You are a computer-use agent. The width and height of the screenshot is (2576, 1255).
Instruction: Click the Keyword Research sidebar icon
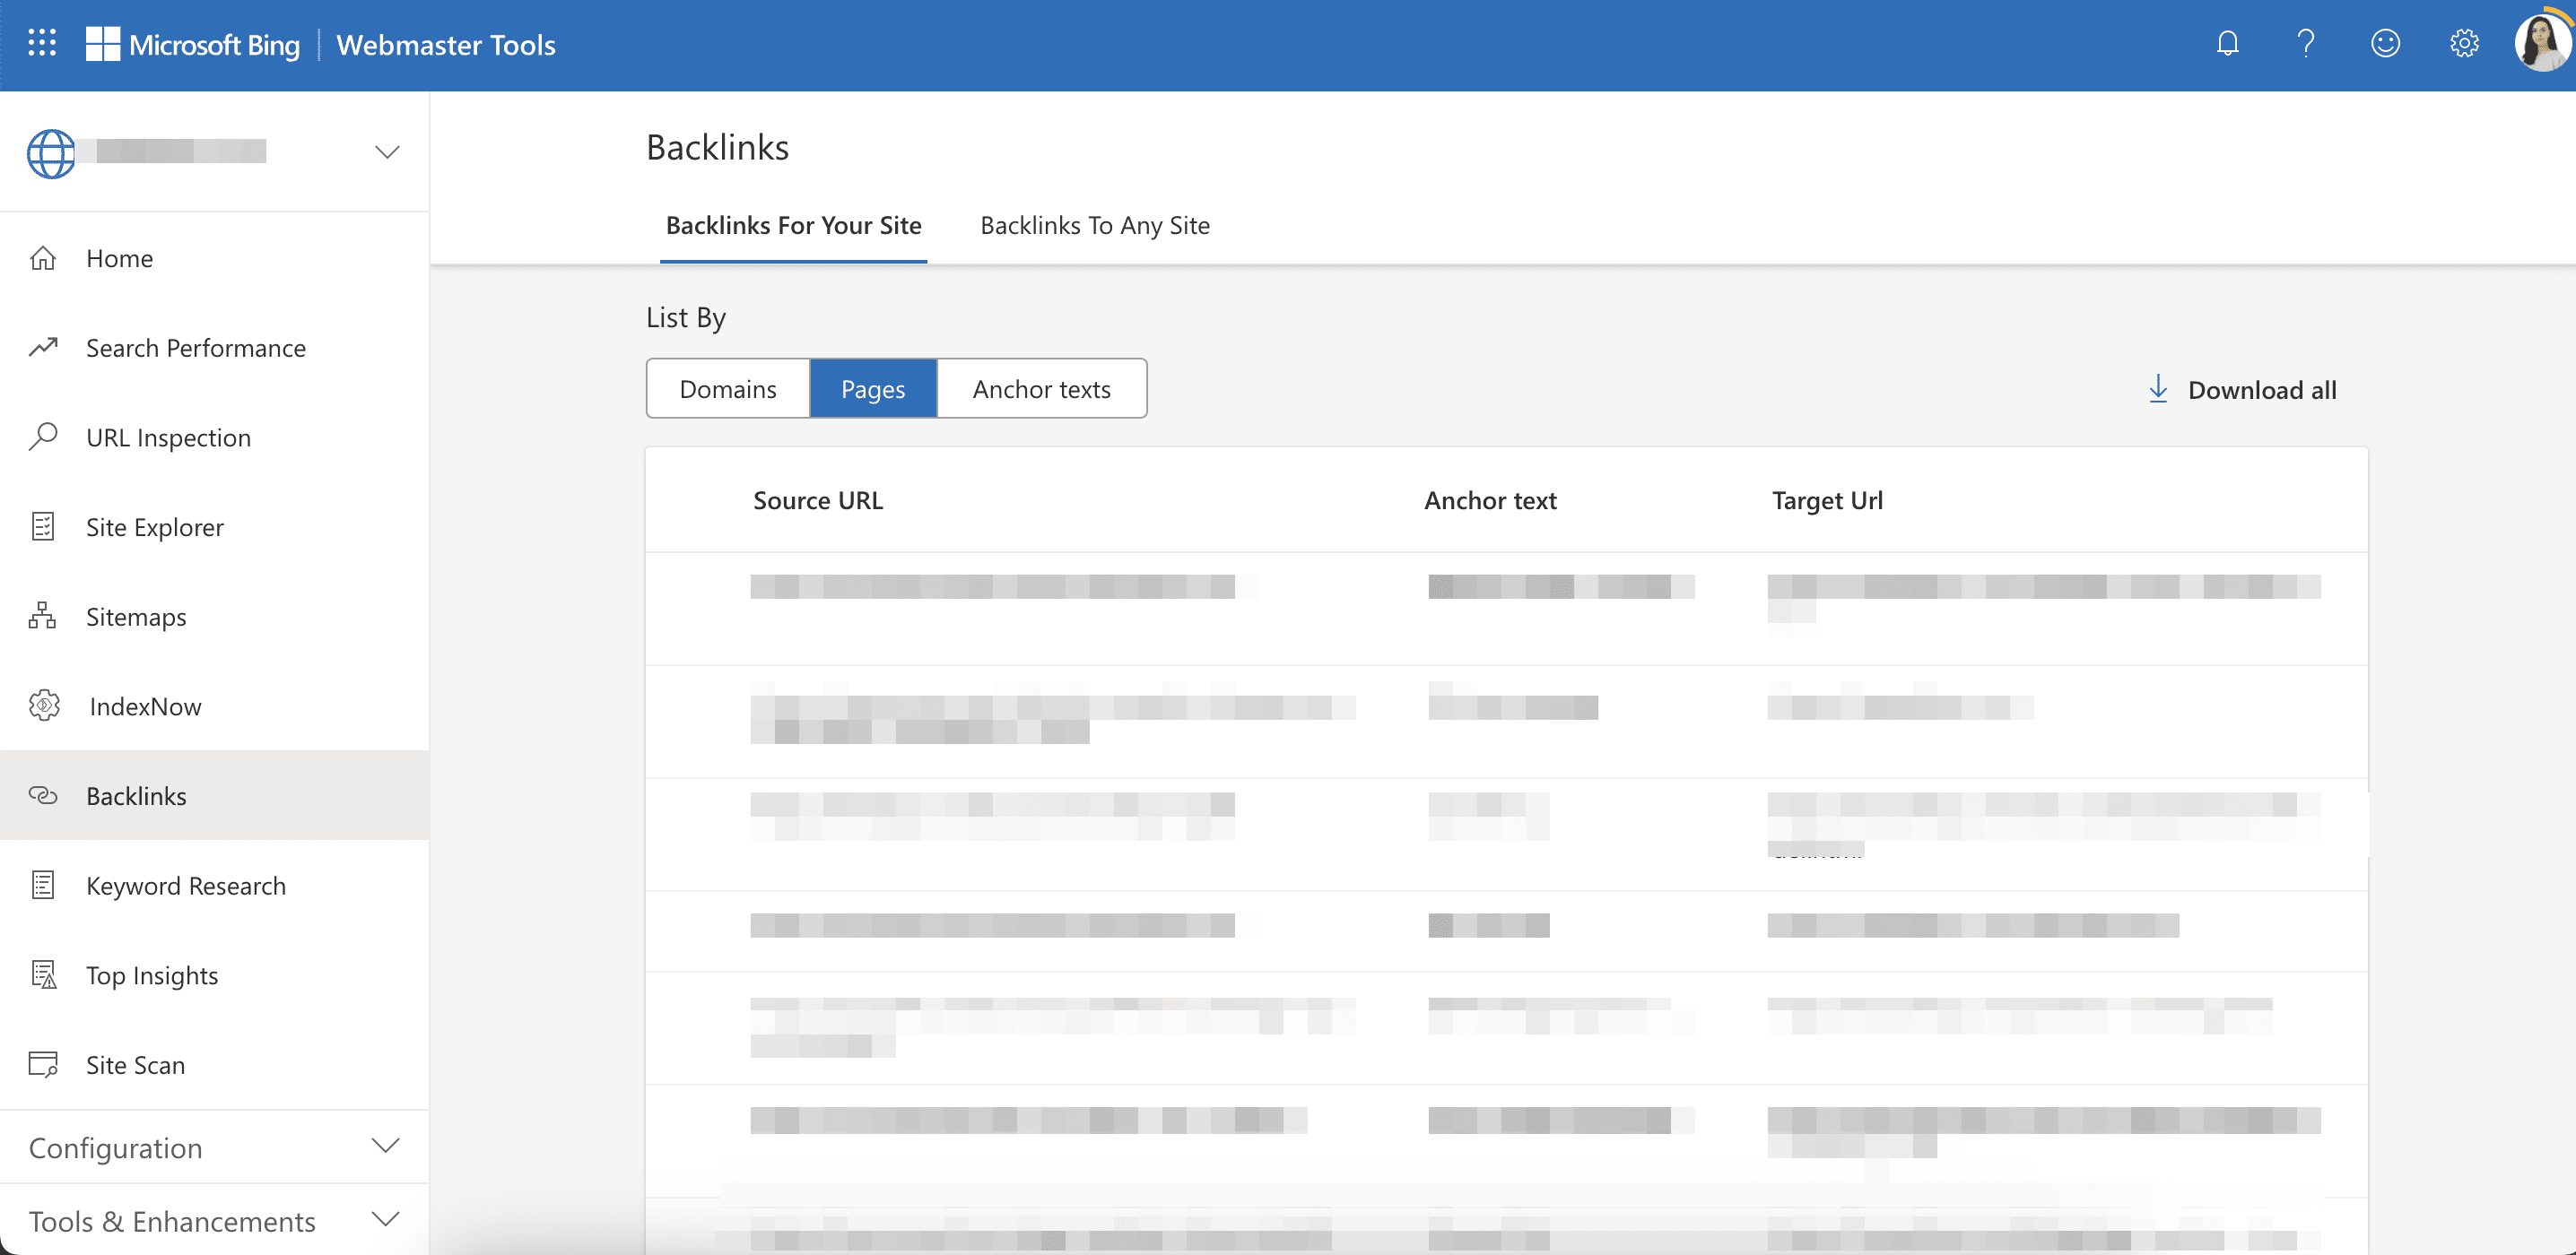click(44, 884)
